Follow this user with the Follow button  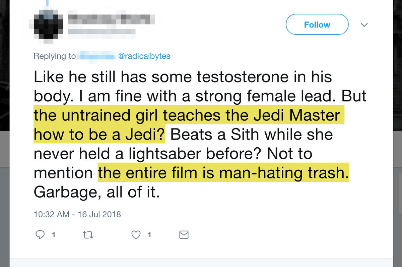tap(317, 25)
